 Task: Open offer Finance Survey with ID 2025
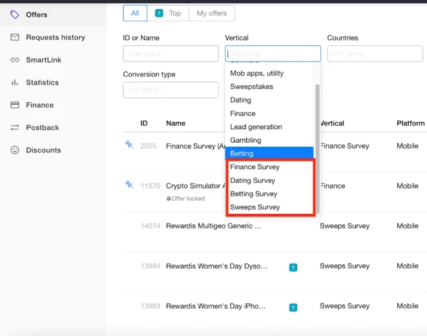coord(195,146)
